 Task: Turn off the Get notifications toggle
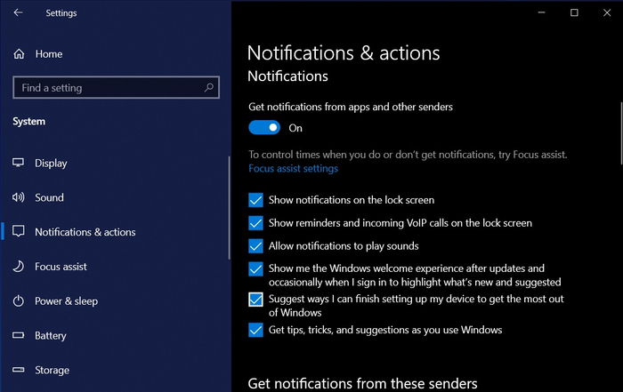[264, 128]
